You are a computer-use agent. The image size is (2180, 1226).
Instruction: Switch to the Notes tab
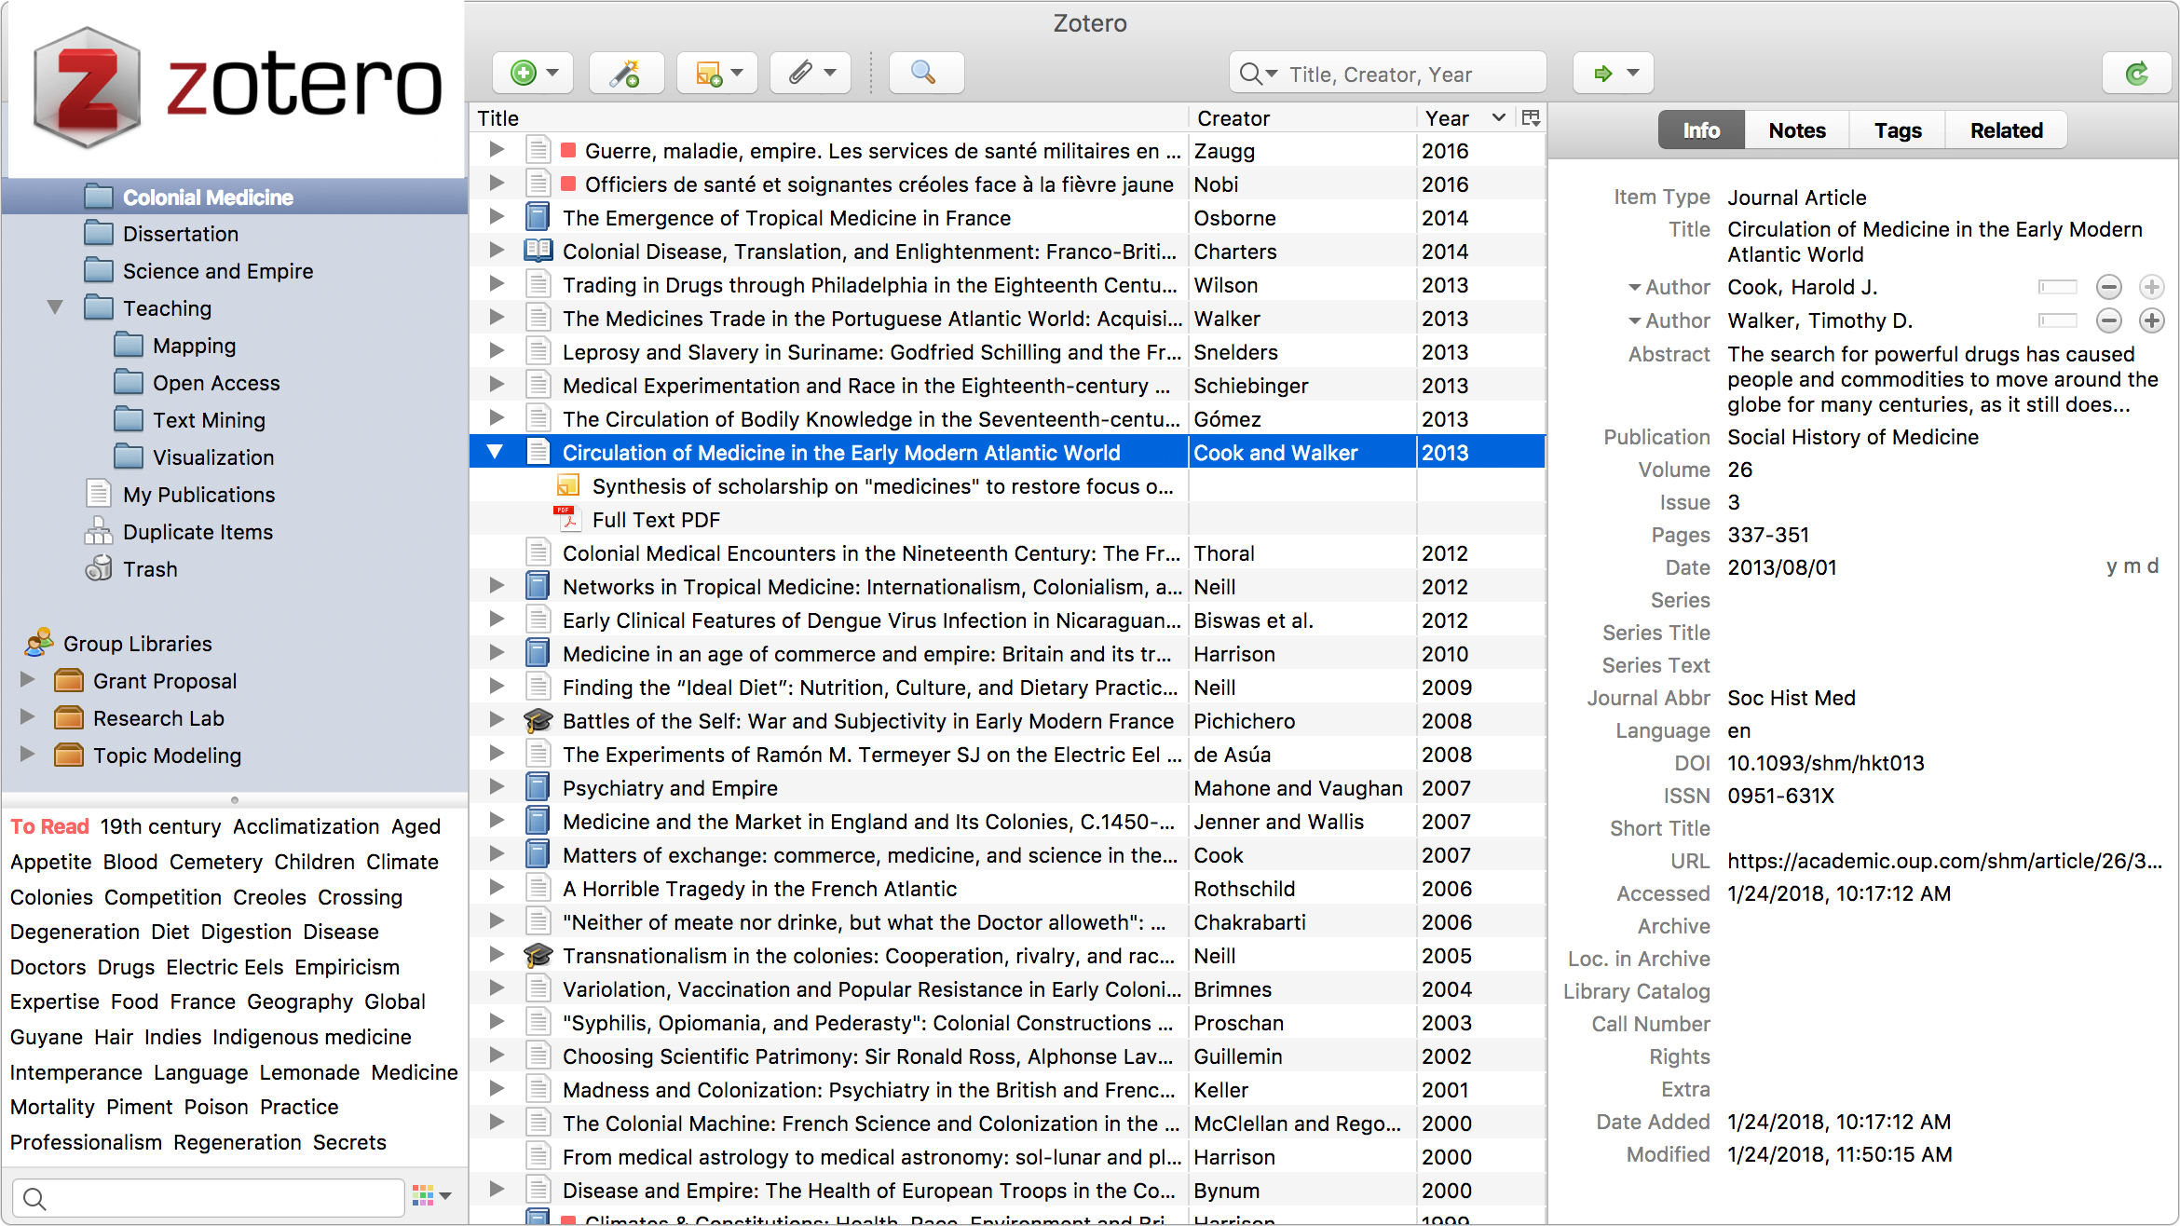click(1796, 130)
